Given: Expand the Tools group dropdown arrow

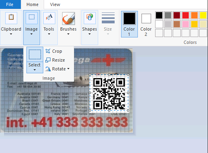Looking at the screenshot, I should [x=49, y=34].
